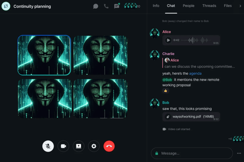
Task: Click 'saw that, this looks promising' message
Action: pos(187,109)
